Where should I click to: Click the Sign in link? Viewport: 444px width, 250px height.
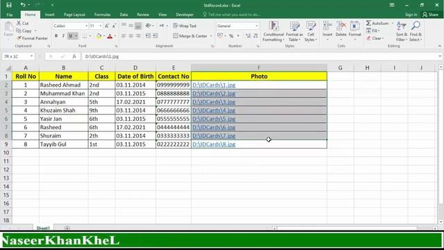coord(411,15)
